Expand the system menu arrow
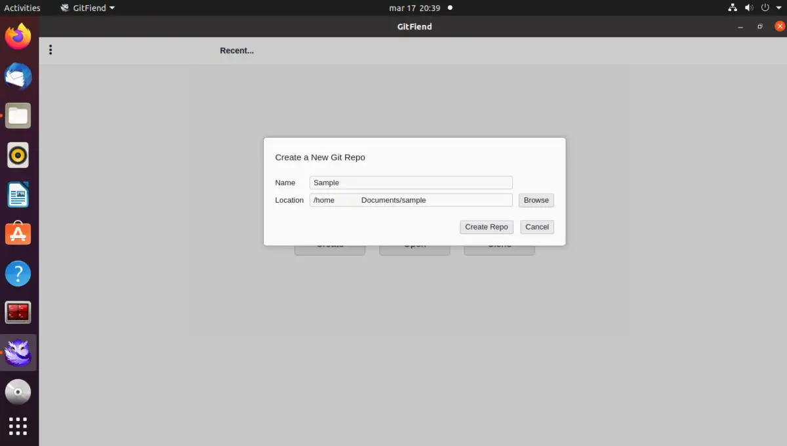Screen dimensions: 787x446 [779, 8]
